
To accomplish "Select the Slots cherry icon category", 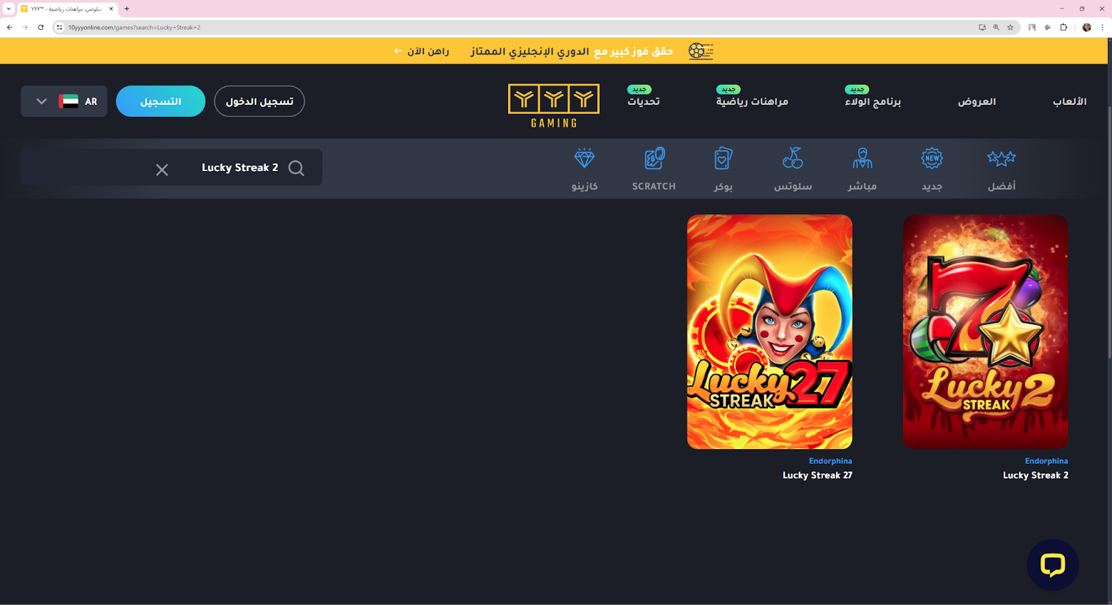I will [x=793, y=159].
